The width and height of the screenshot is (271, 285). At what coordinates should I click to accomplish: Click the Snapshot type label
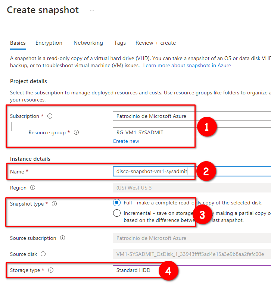(x=27, y=204)
